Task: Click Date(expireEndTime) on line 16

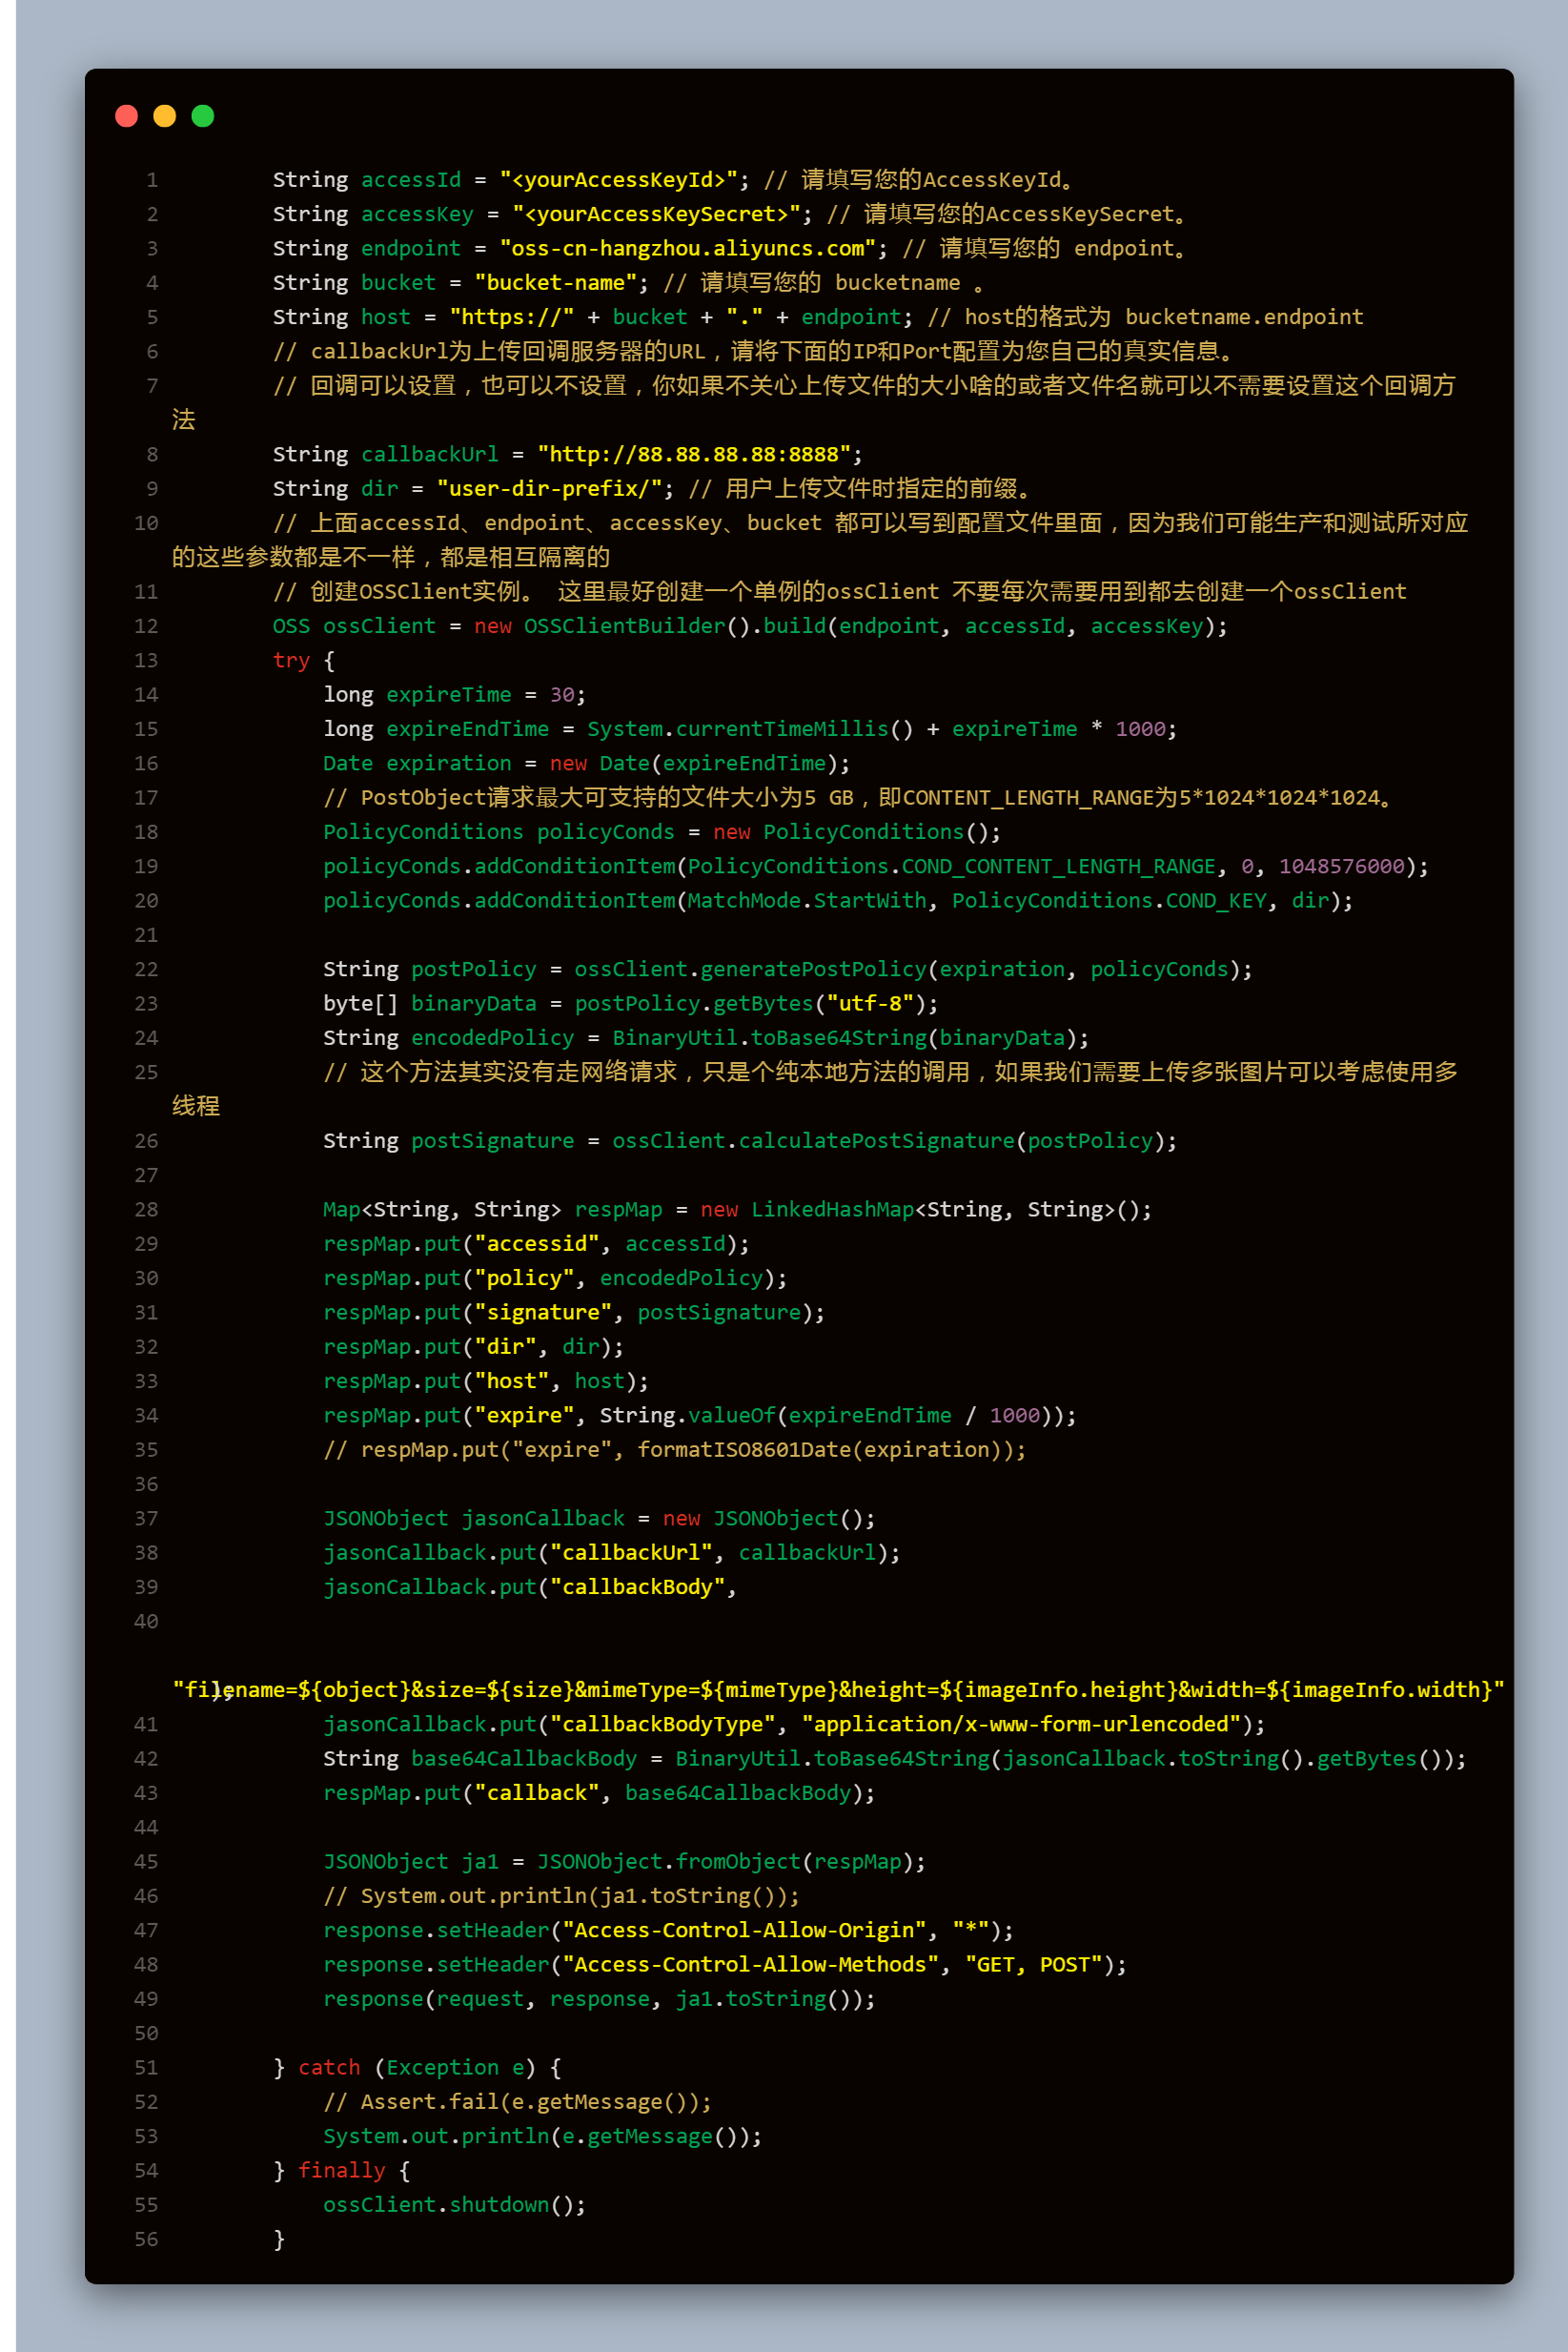Action: tap(718, 763)
